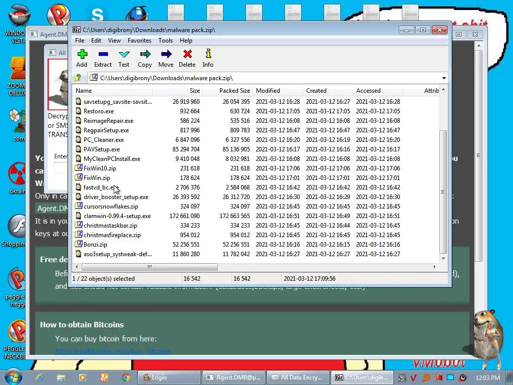Click the file list vertical scrollbar thumb
Screen dimensions: 513x385
click(443, 192)
